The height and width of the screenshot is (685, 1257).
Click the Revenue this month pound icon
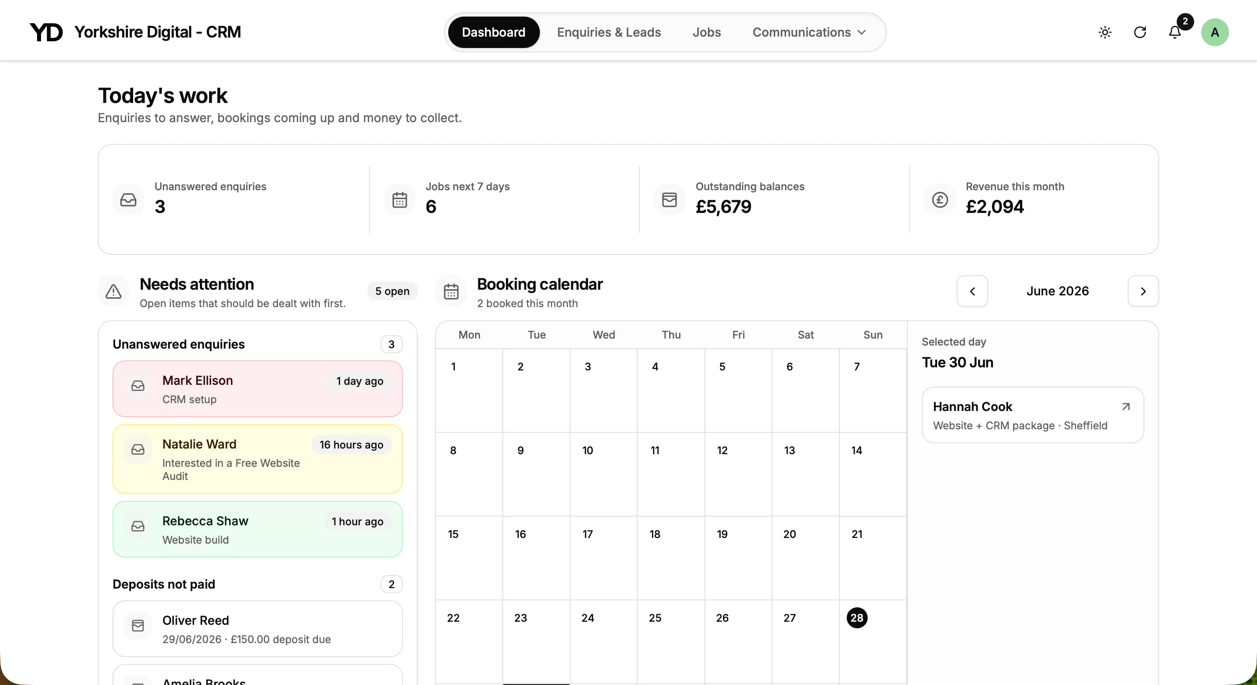pos(940,199)
